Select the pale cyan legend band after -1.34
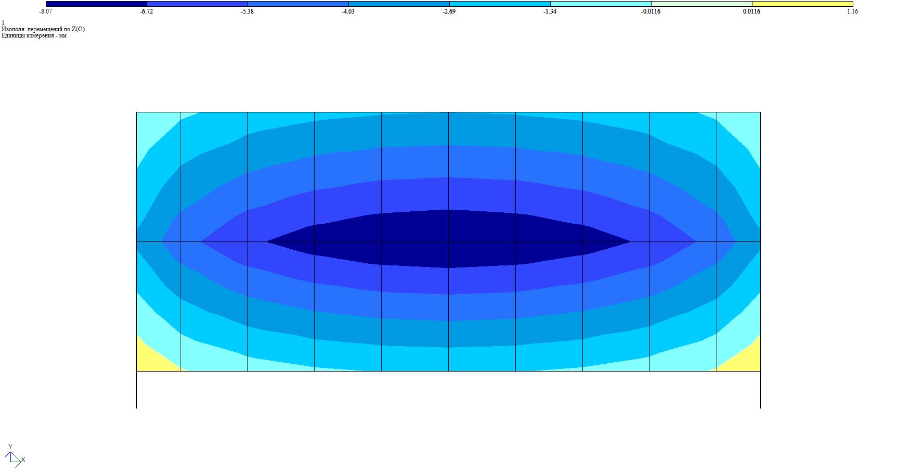Image resolution: width=897 pixels, height=472 pixels. click(x=601, y=4)
